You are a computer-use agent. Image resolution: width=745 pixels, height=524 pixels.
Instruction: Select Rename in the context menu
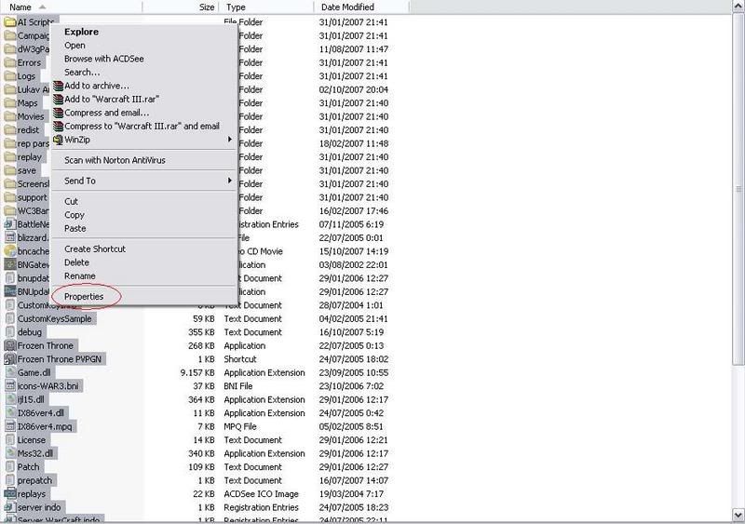[80, 276]
